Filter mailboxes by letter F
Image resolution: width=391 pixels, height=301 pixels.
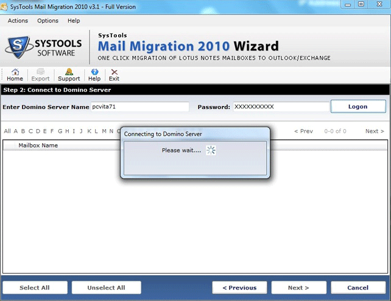tap(52, 131)
